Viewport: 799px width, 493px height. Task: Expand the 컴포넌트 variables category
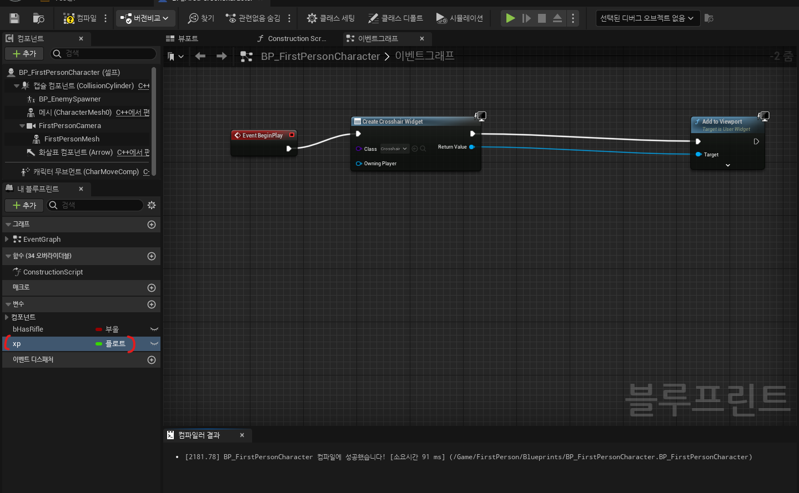(x=7, y=317)
